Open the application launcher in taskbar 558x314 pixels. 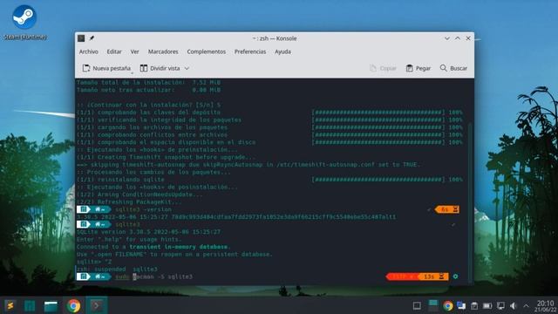coord(10,306)
